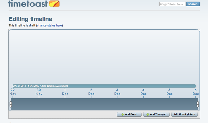Image resolution: width=208 pixels, height=123 pixels.
Task: Click the 5 Dec date label
Action: (169, 92)
